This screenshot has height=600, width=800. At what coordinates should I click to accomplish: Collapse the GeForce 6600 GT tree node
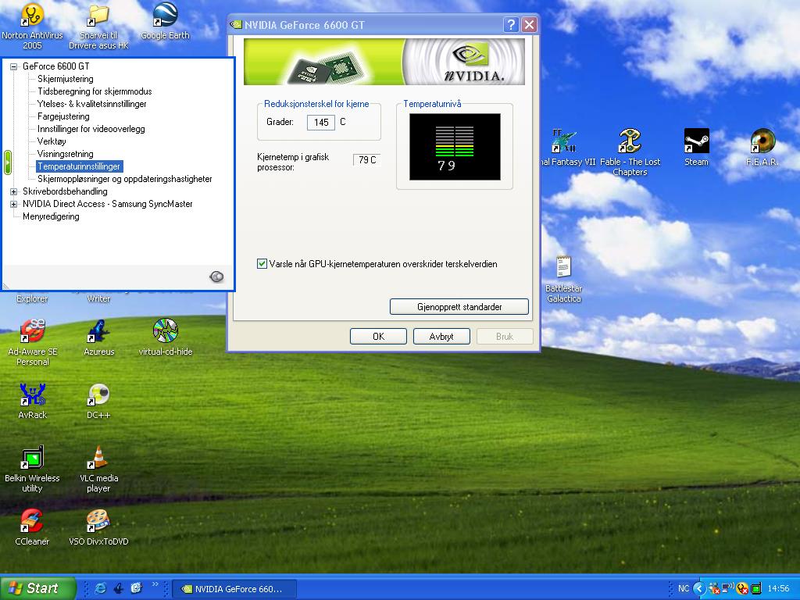click(x=13, y=66)
